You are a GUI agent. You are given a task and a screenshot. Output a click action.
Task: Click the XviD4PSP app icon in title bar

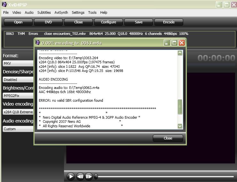point(4,4)
